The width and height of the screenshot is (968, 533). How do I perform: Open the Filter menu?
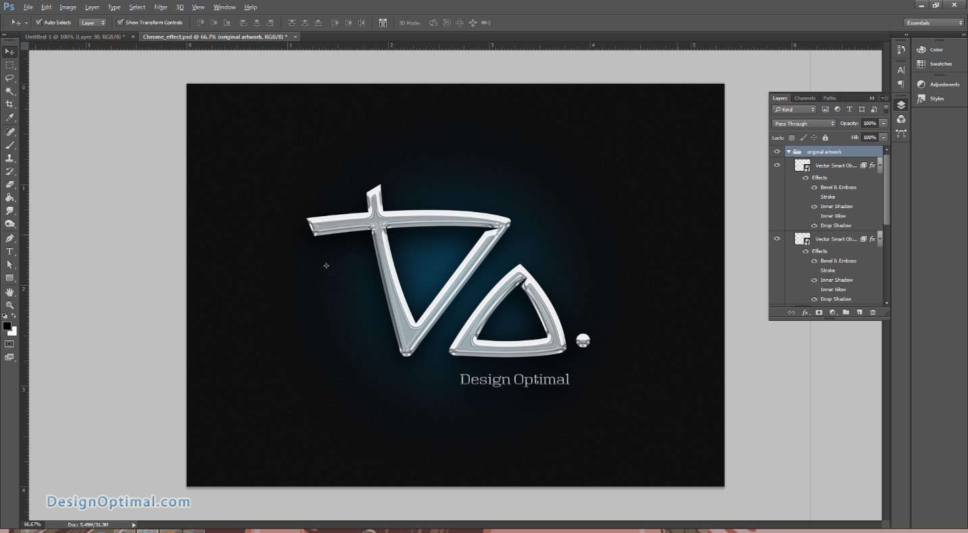click(x=160, y=7)
